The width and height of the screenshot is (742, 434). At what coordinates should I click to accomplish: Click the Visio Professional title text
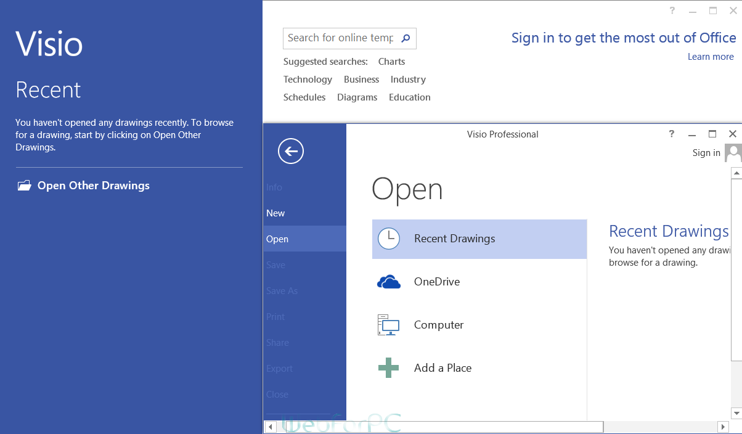503,134
